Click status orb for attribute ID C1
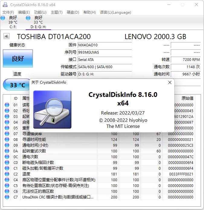The image size is (204, 210). click(x=7, y=168)
